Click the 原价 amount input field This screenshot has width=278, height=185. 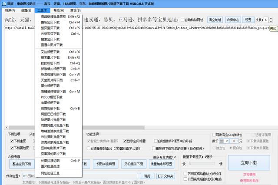tap(234, 141)
